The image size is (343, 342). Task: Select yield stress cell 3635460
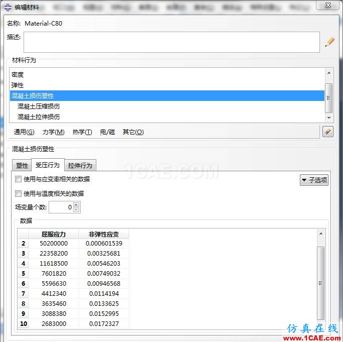click(x=54, y=304)
